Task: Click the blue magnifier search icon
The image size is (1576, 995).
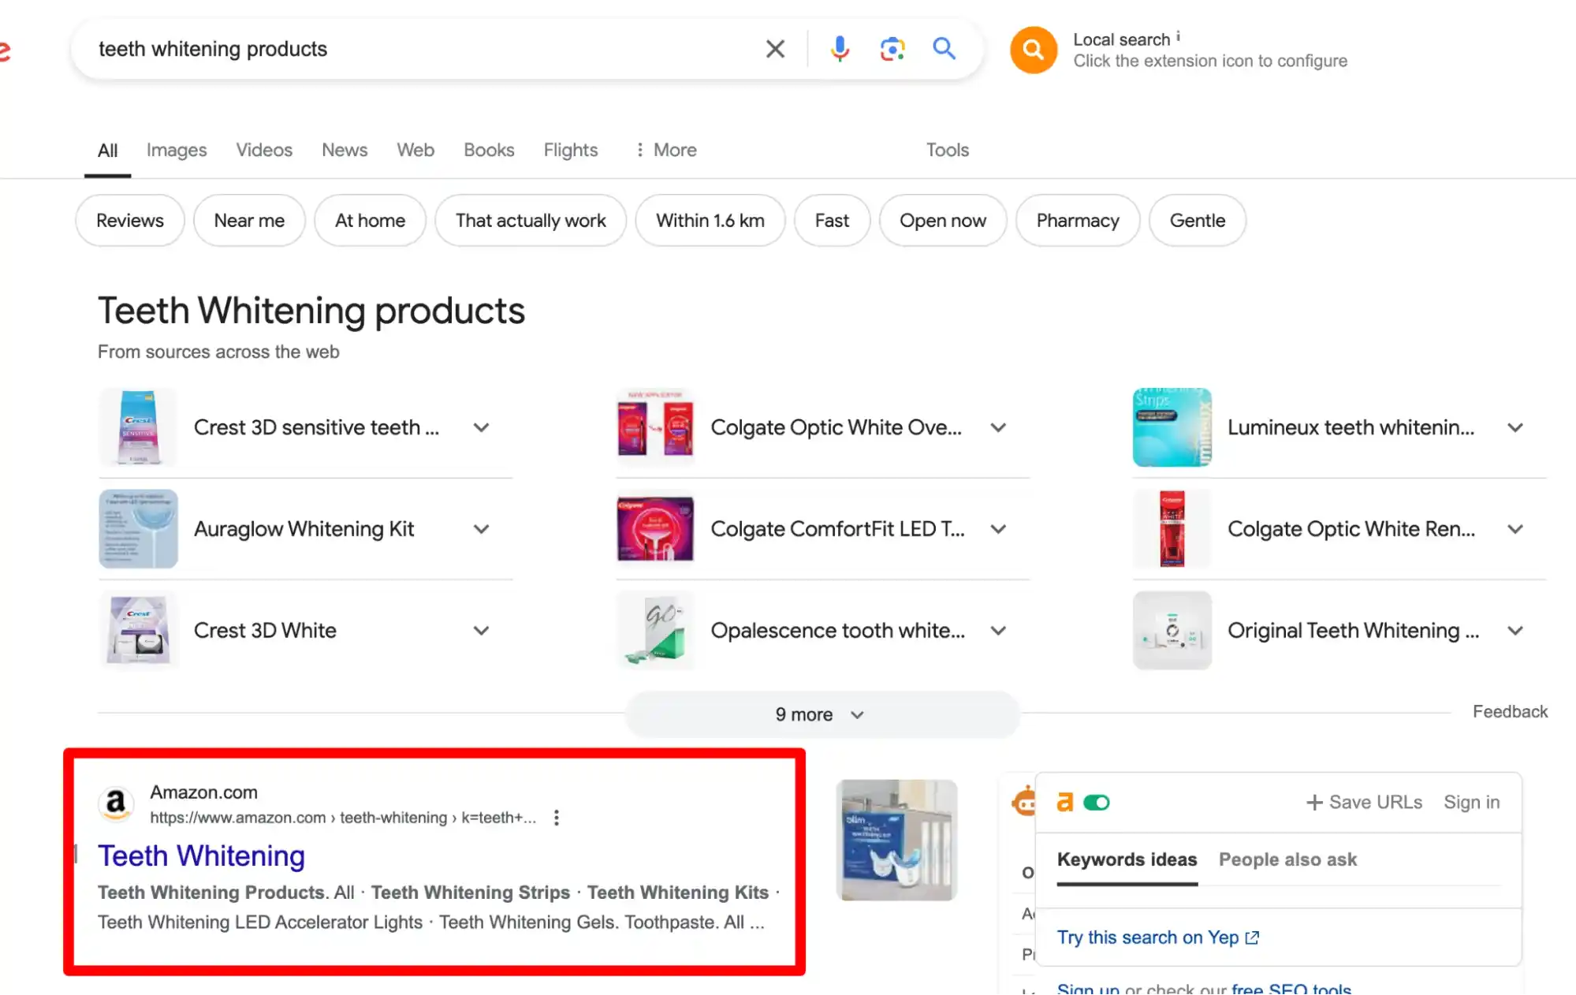Action: point(944,49)
